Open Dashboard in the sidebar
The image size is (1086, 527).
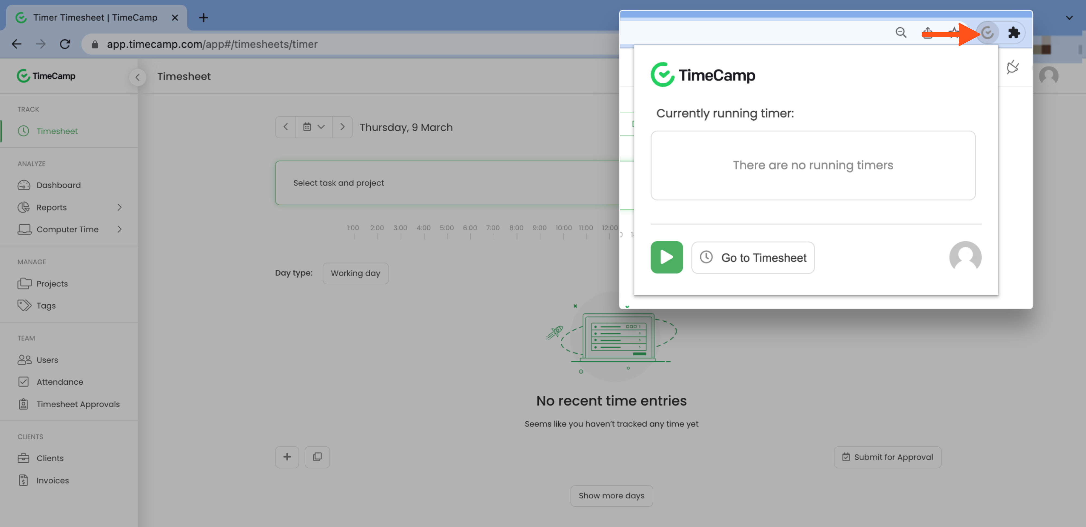[58, 185]
